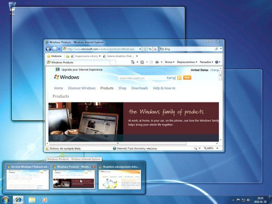This screenshot has width=272, height=204.
Task: Show hidden tray icons arrow
Action: pyautogui.click(x=233, y=200)
